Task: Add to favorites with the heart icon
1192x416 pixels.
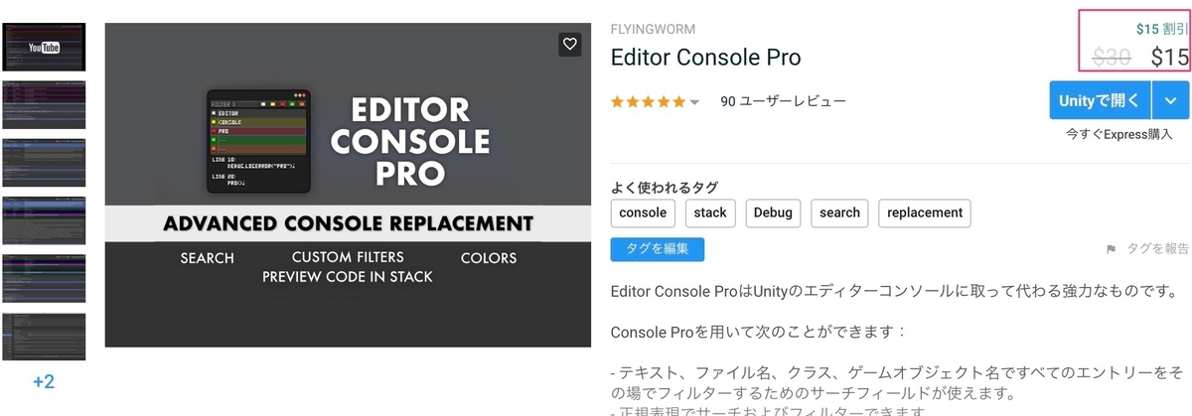Action: tap(569, 44)
